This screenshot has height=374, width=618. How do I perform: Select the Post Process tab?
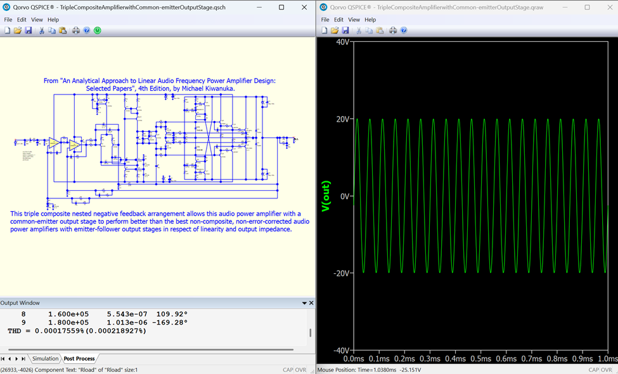(79, 359)
